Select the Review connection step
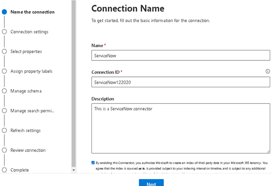 (28, 150)
